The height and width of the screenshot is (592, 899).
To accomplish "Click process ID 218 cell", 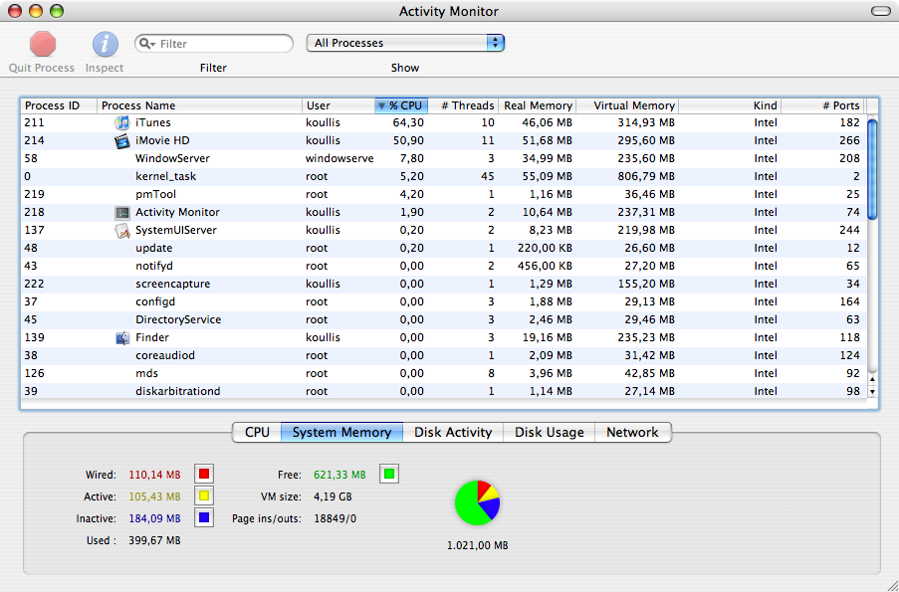I will click(35, 213).
